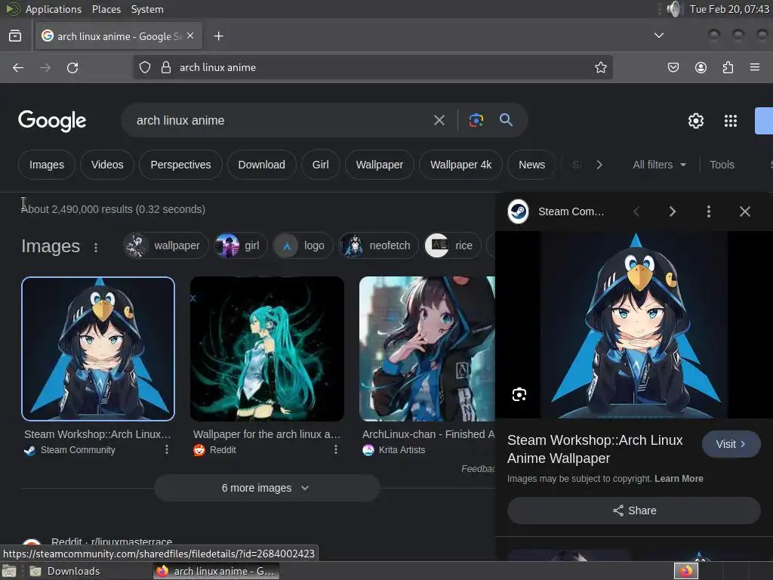Expand 6 more images
This screenshot has height=580, width=773.
267,488
